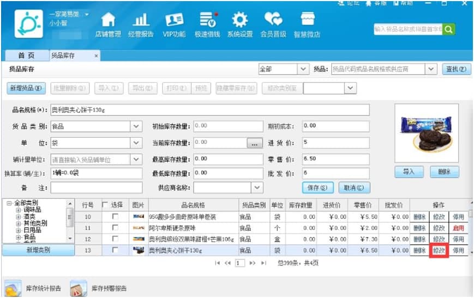Open the 单位 unit dropdown
Viewport: 474px width, 298px height.
(136, 143)
